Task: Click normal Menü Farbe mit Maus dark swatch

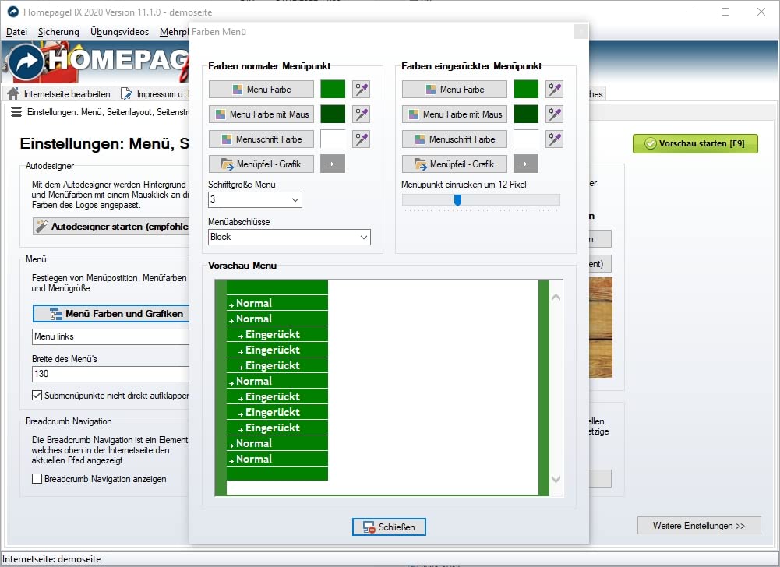Action: click(332, 114)
